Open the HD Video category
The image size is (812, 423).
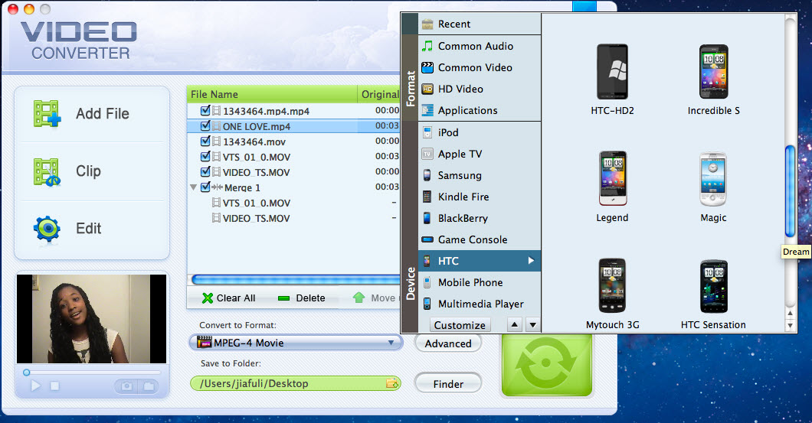[480, 89]
